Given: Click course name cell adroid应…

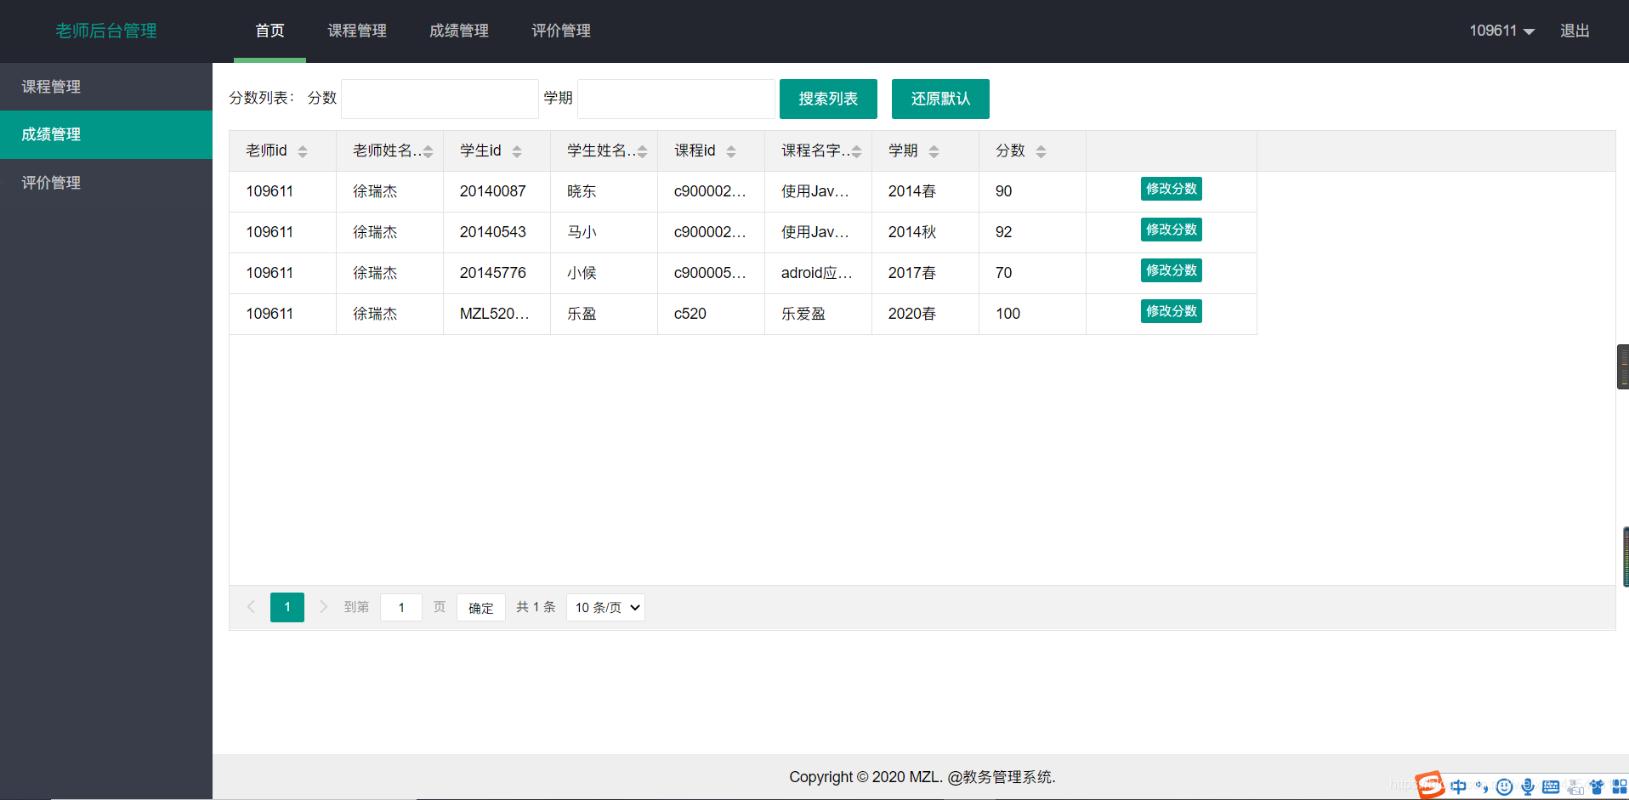Looking at the screenshot, I should tap(817, 273).
